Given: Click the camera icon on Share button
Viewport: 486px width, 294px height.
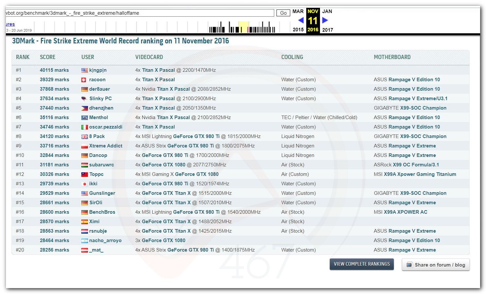Looking at the screenshot, I should click(409, 265).
